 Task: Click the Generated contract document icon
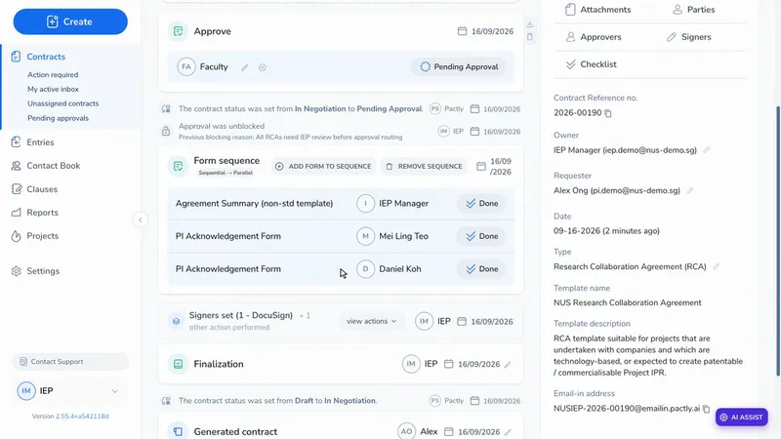click(178, 431)
